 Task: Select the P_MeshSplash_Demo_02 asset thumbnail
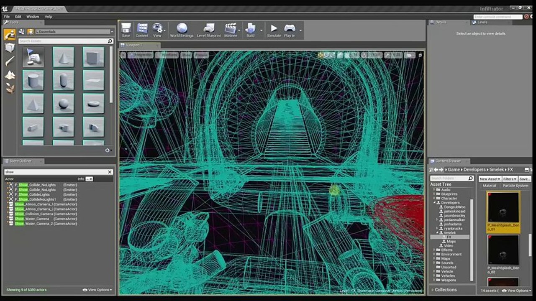503,250
